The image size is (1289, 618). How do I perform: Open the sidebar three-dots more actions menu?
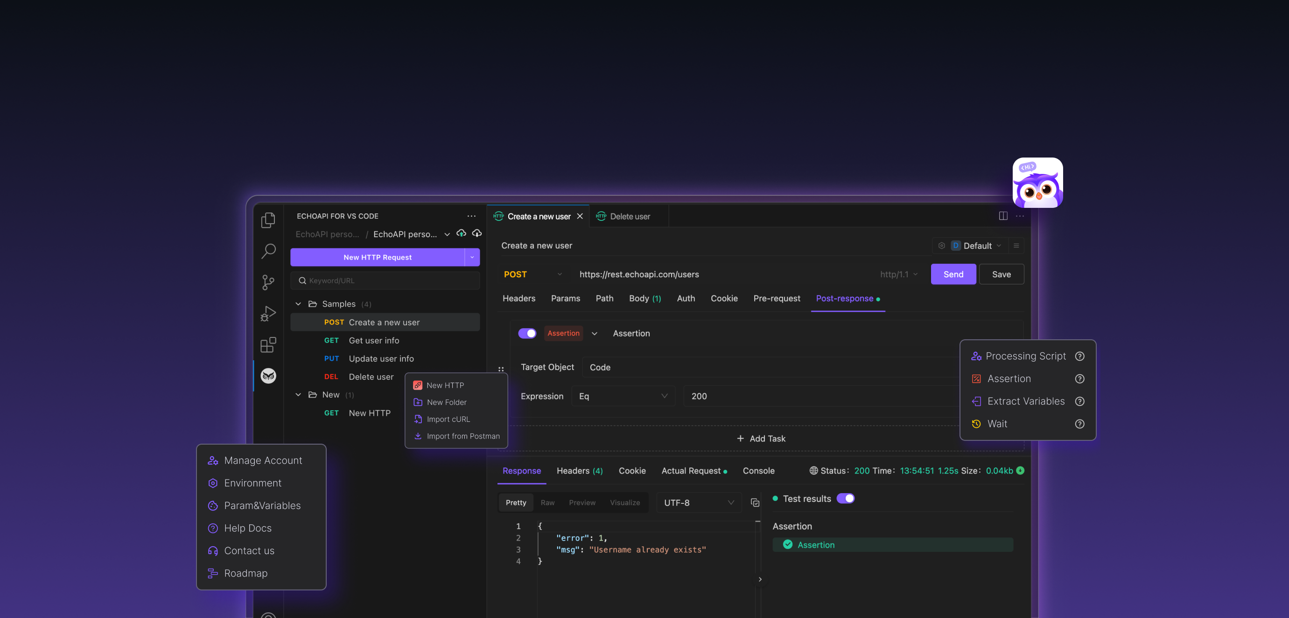tap(471, 216)
